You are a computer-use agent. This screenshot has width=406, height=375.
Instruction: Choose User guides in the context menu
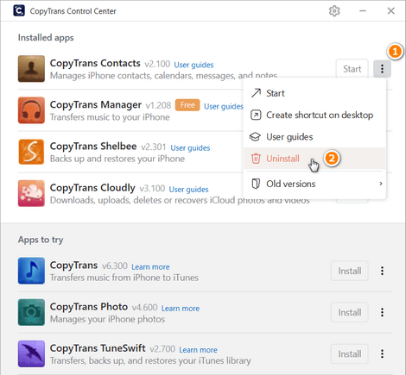click(x=314, y=137)
